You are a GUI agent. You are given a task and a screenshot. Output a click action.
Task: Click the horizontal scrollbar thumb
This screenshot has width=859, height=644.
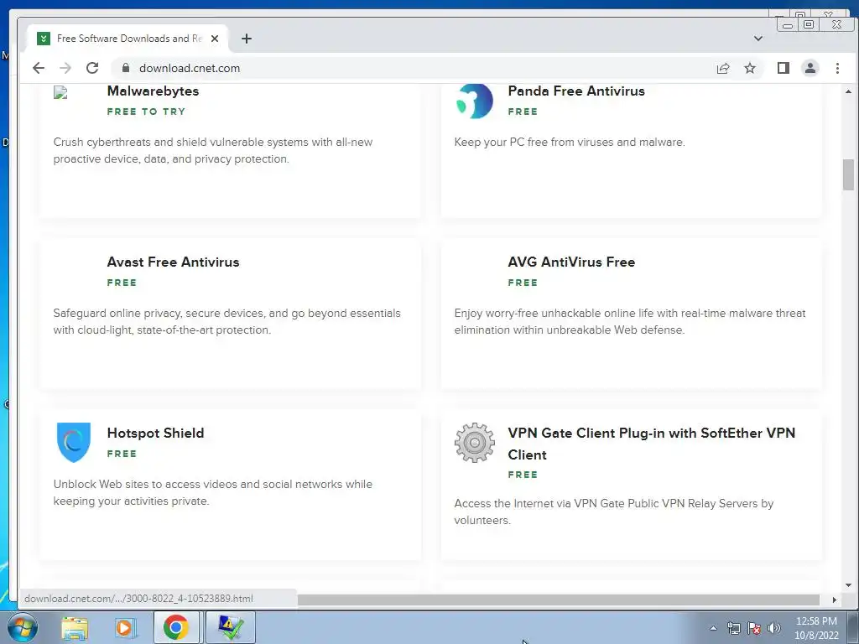[558, 600]
